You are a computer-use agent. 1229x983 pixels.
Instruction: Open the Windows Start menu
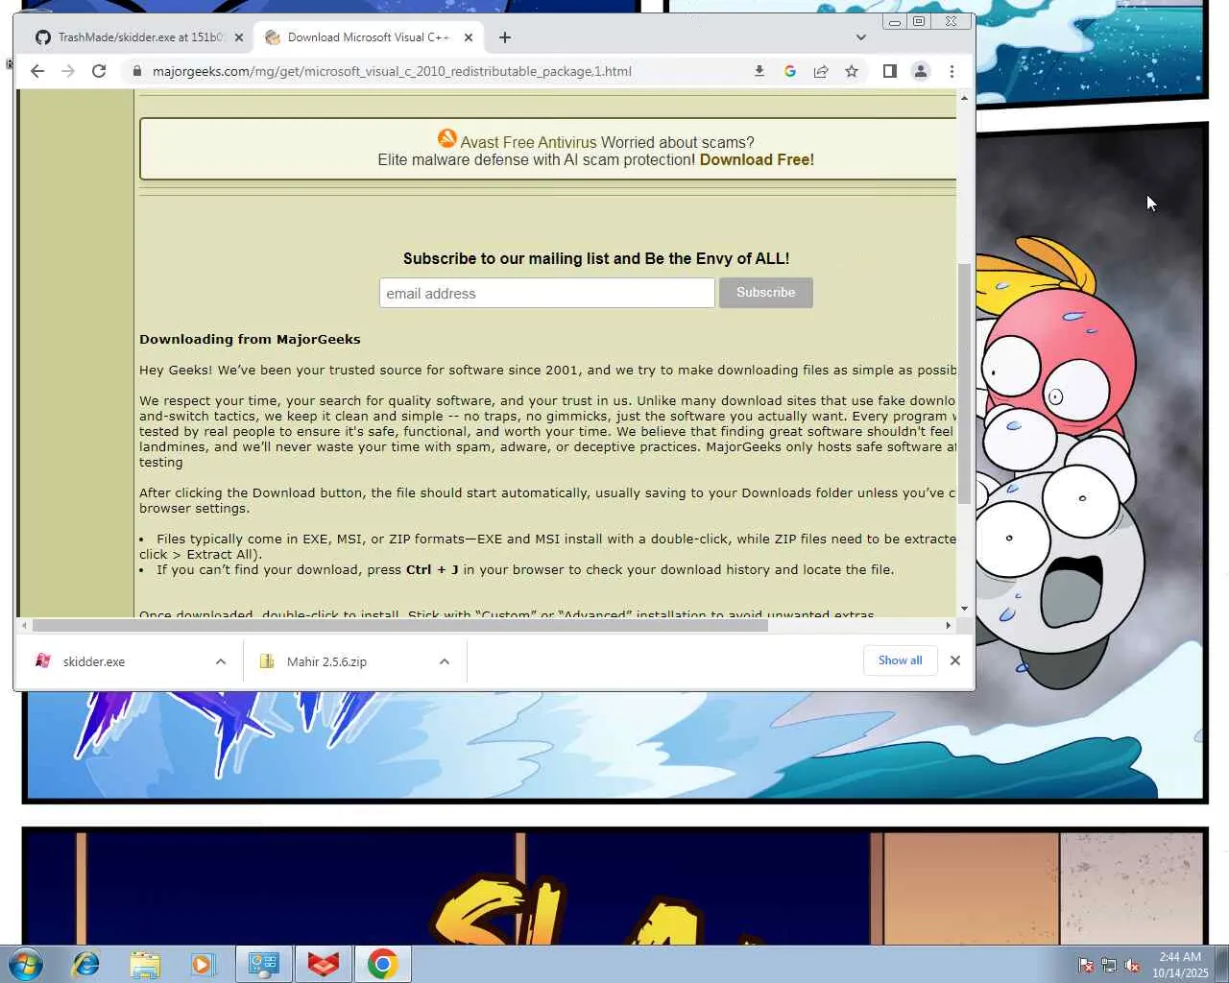click(x=25, y=964)
